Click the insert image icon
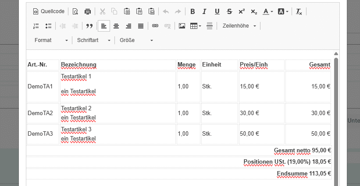360x186 pixels. [182, 26]
